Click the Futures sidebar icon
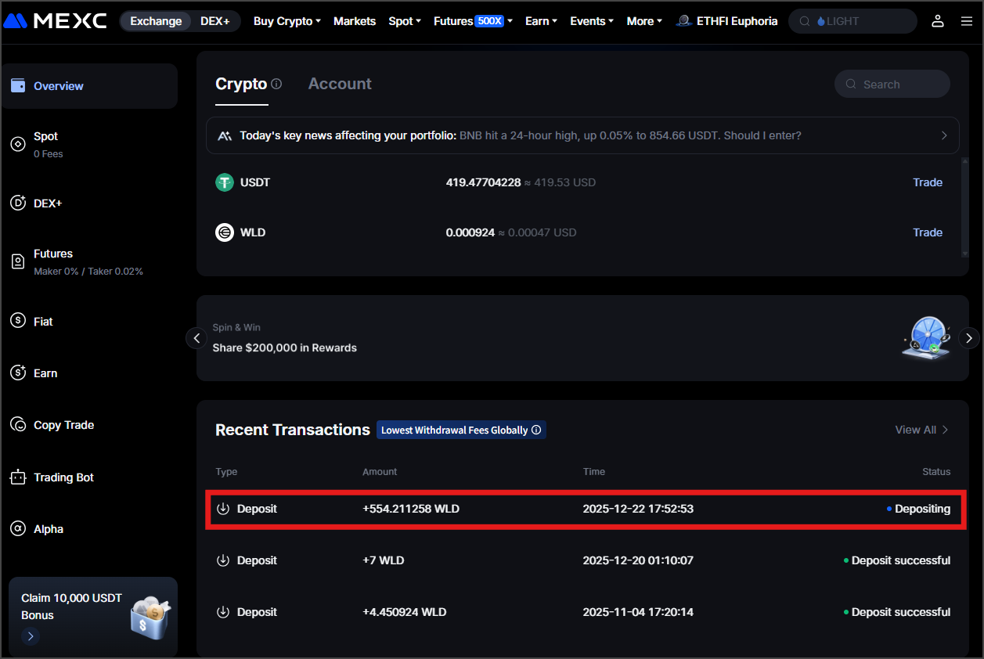The image size is (984, 659). click(18, 261)
